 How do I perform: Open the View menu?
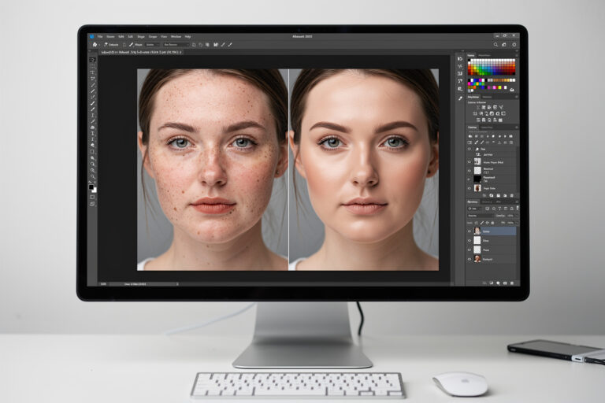[x=164, y=37]
